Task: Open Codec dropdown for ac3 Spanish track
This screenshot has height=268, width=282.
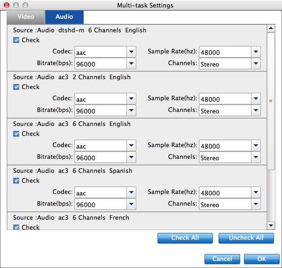Action: 131,192
